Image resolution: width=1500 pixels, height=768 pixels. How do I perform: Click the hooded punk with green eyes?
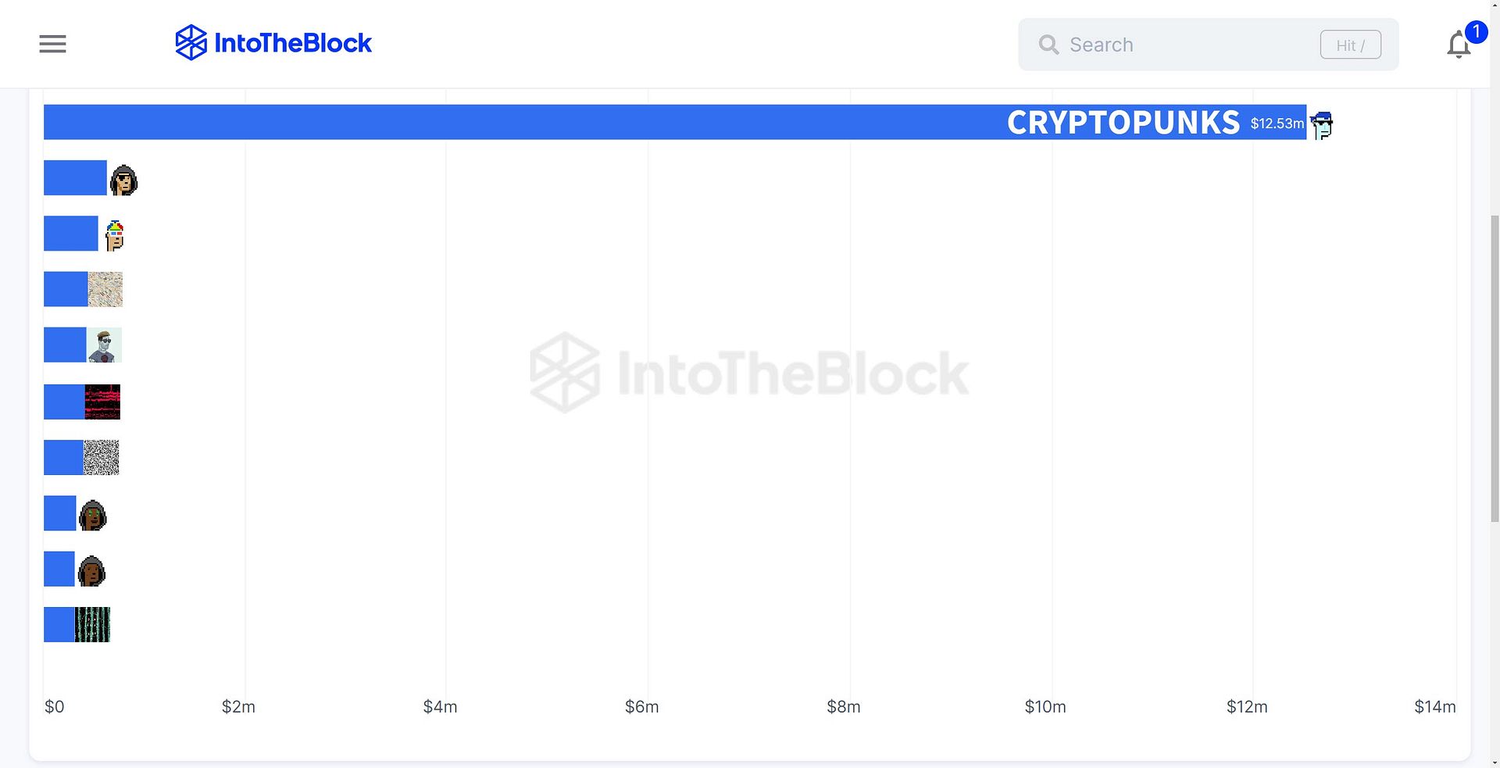(93, 515)
